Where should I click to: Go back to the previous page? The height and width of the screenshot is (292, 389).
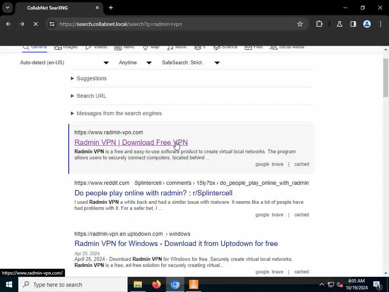pyautogui.click(x=8, y=24)
